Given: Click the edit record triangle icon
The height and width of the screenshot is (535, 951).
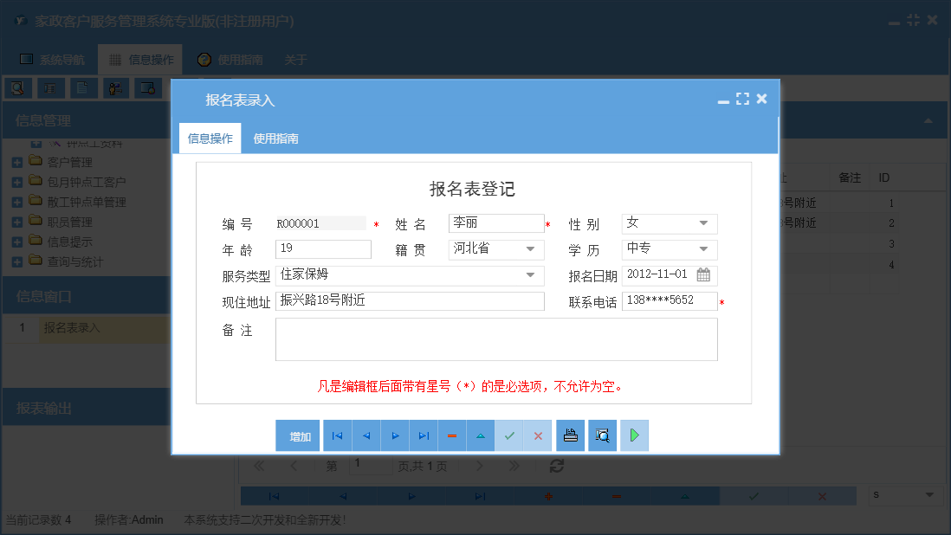Looking at the screenshot, I should [x=480, y=435].
